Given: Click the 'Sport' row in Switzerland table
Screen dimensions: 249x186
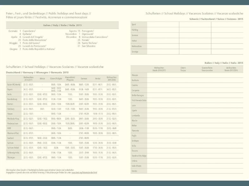Looking at the screenshot, I should 187,24.
